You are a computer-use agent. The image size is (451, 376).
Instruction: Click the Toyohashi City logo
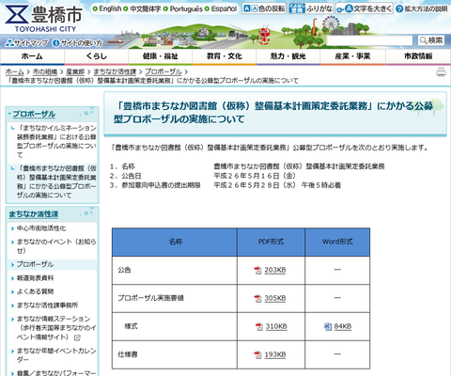tap(43, 18)
